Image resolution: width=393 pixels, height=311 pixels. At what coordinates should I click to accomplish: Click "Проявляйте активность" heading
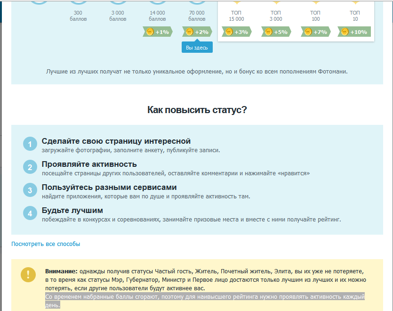[89, 164]
